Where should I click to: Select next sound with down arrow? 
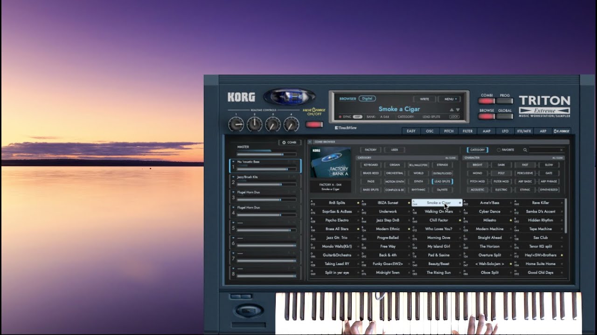458,110
